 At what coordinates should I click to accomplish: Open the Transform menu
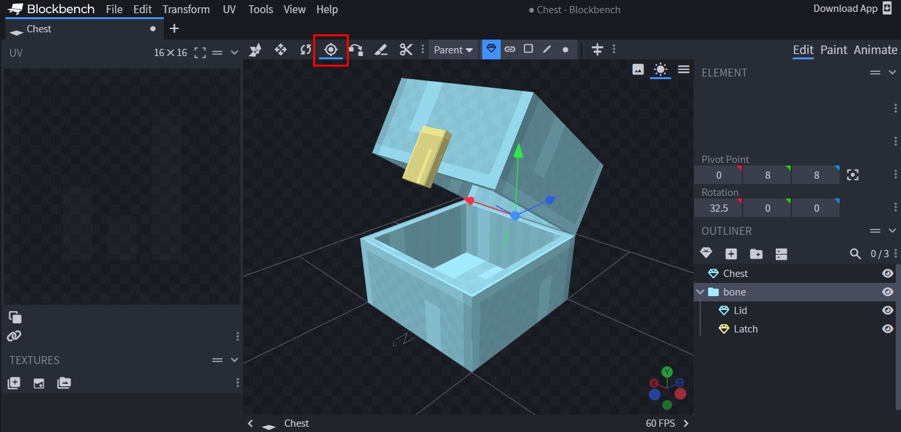tap(186, 9)
